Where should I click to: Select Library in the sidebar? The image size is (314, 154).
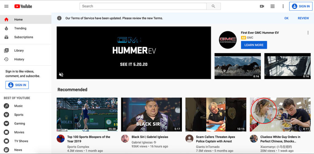click(x=26, y=51)
